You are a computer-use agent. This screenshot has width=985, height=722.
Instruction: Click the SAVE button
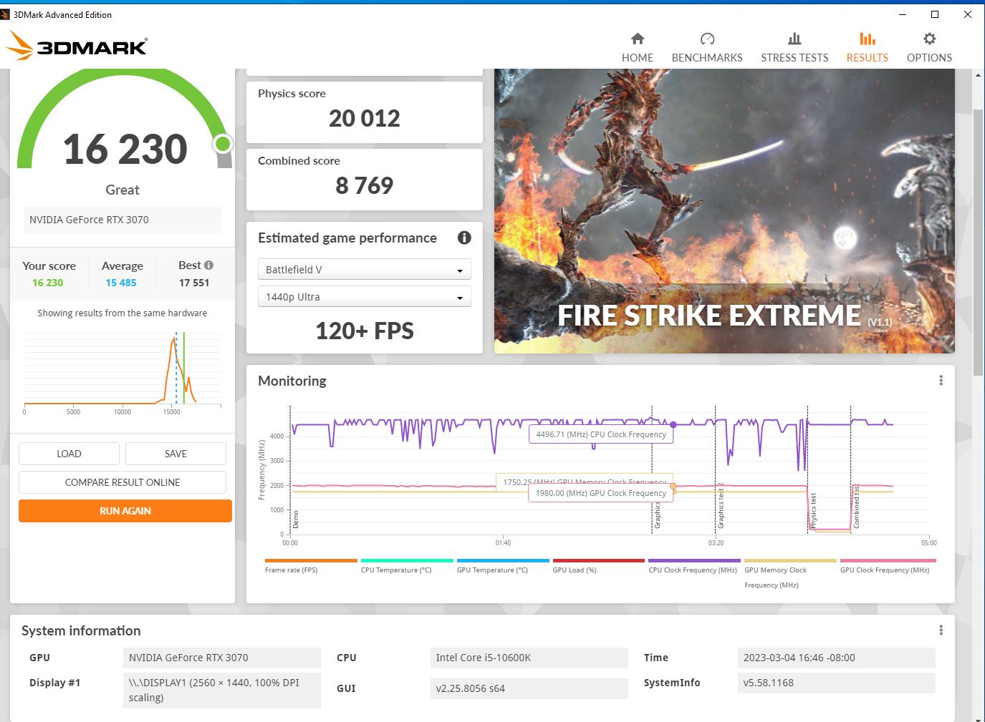pyautogui.click(x=176, y=454)
